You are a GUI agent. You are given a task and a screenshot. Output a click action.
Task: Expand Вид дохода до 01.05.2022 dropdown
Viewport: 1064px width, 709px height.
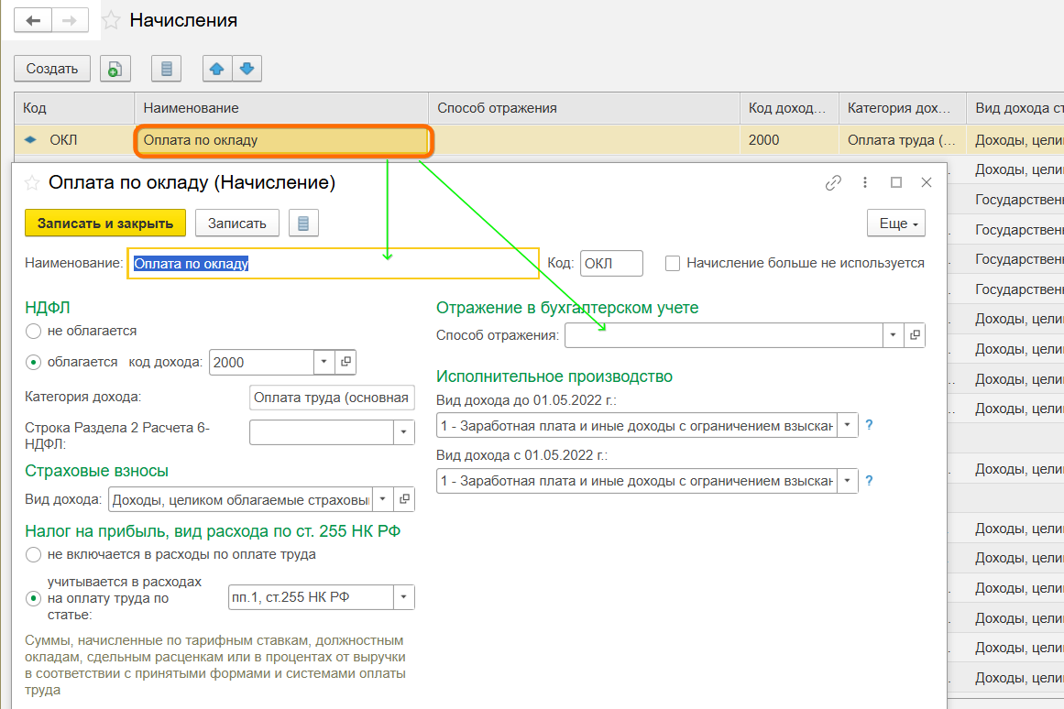click(x=848, y=425)
